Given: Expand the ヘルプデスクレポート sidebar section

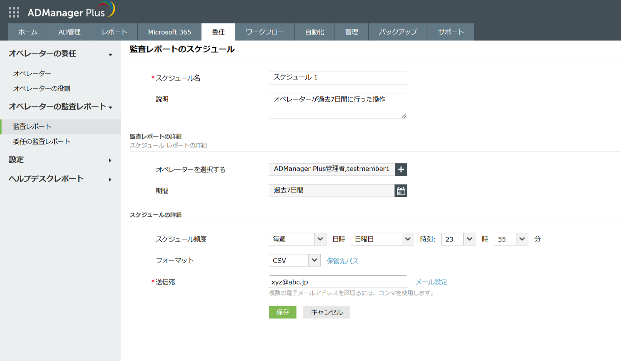Looking at the screenshot, I should click(x=110, y=180).
